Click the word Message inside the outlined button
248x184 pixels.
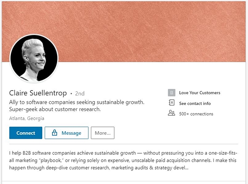pos(72,133)
